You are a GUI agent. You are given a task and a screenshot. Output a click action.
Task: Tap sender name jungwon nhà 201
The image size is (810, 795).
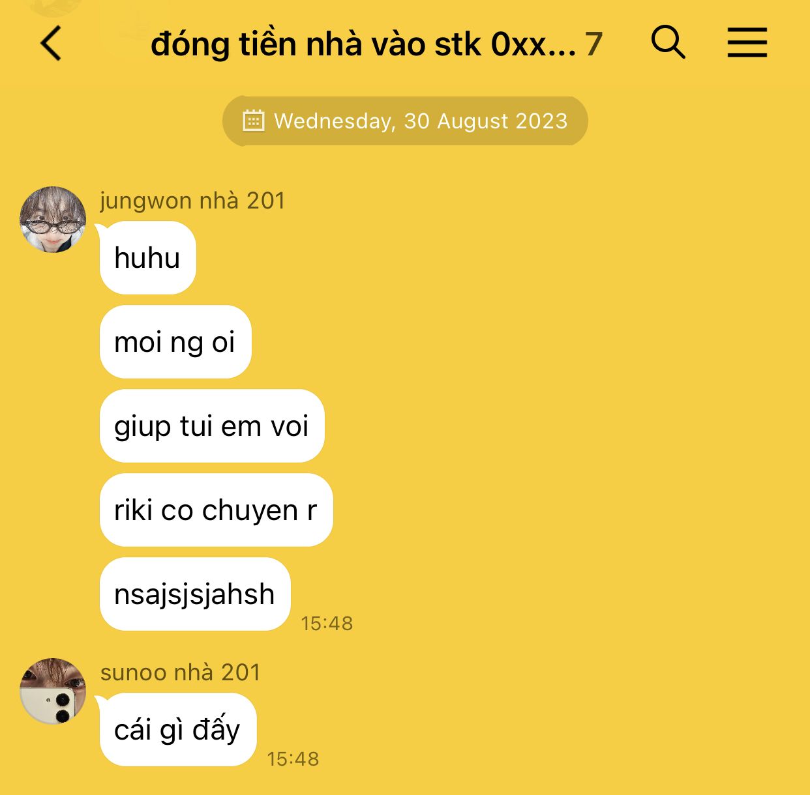(x=192, y=201)
